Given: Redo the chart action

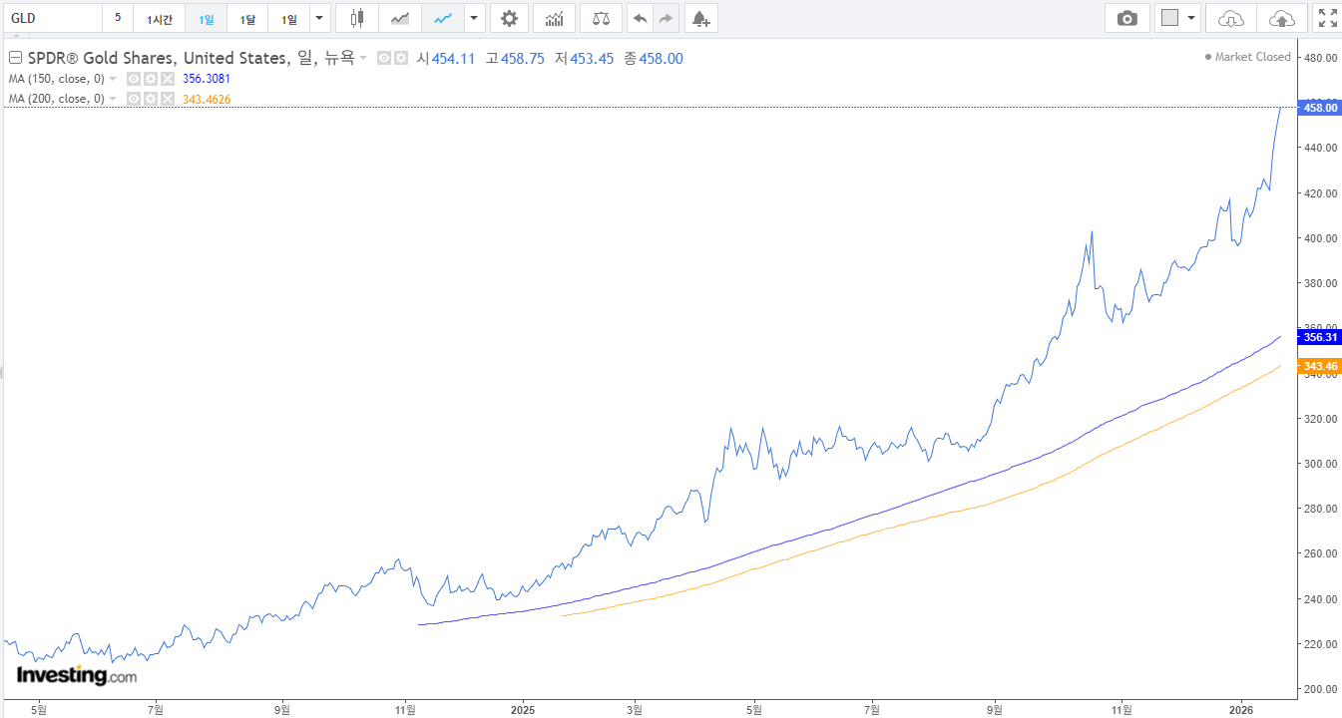Looking at the screenshot, I should [666, 18].
